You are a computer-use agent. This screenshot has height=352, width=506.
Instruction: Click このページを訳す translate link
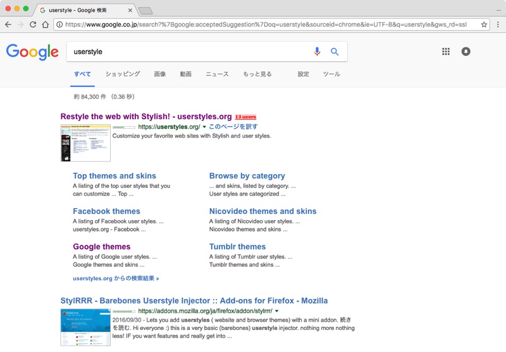pyautogui.click(x=233, y=126)
